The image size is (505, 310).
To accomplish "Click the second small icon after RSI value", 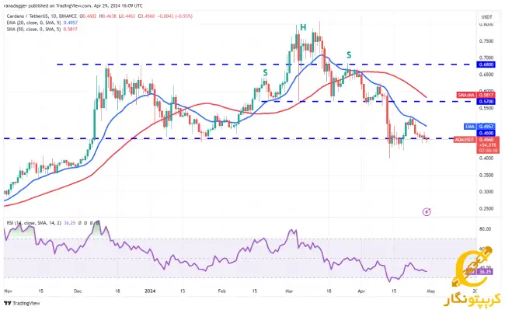I will 86,223.
